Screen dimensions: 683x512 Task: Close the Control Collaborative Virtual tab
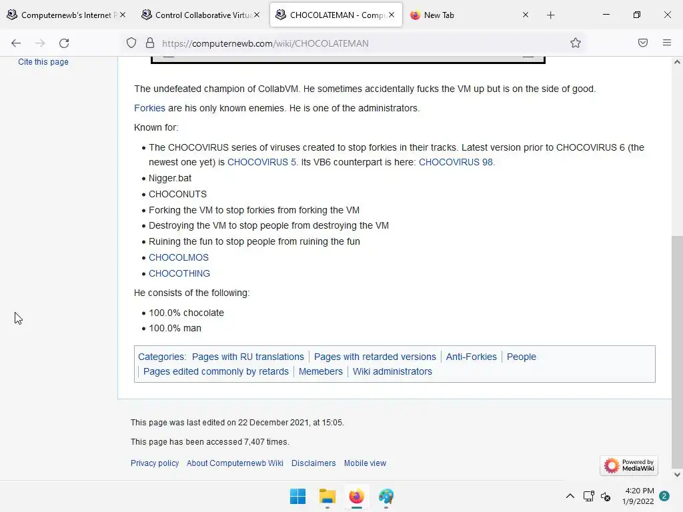pyautogui.click(x=257, y=15)
